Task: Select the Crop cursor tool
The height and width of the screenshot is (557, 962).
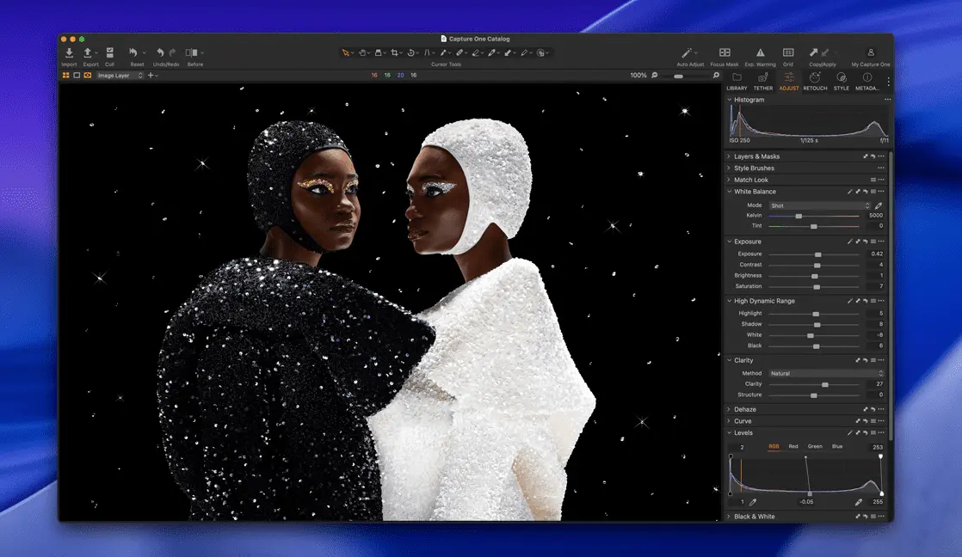Action: point(395,53)
